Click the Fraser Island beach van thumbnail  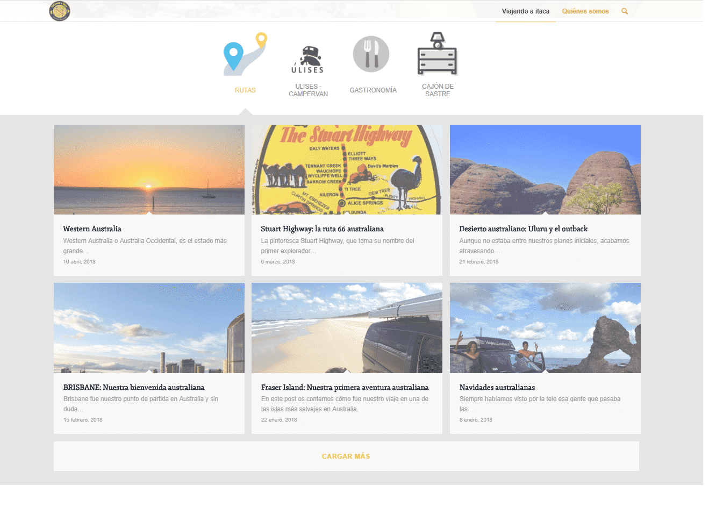pos(347,328)
